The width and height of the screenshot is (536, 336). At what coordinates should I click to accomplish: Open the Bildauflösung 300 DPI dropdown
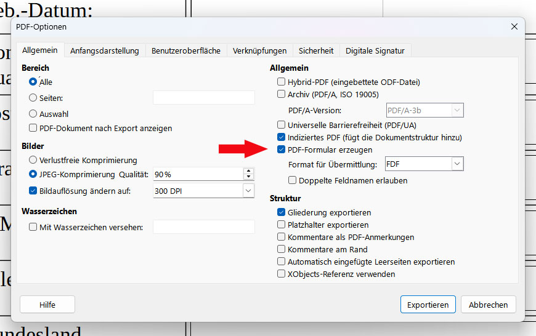pyautogui.click(x=248, y=191)
